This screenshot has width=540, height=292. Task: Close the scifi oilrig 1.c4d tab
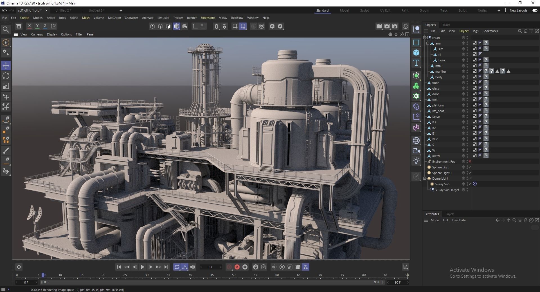pos(46,10)
